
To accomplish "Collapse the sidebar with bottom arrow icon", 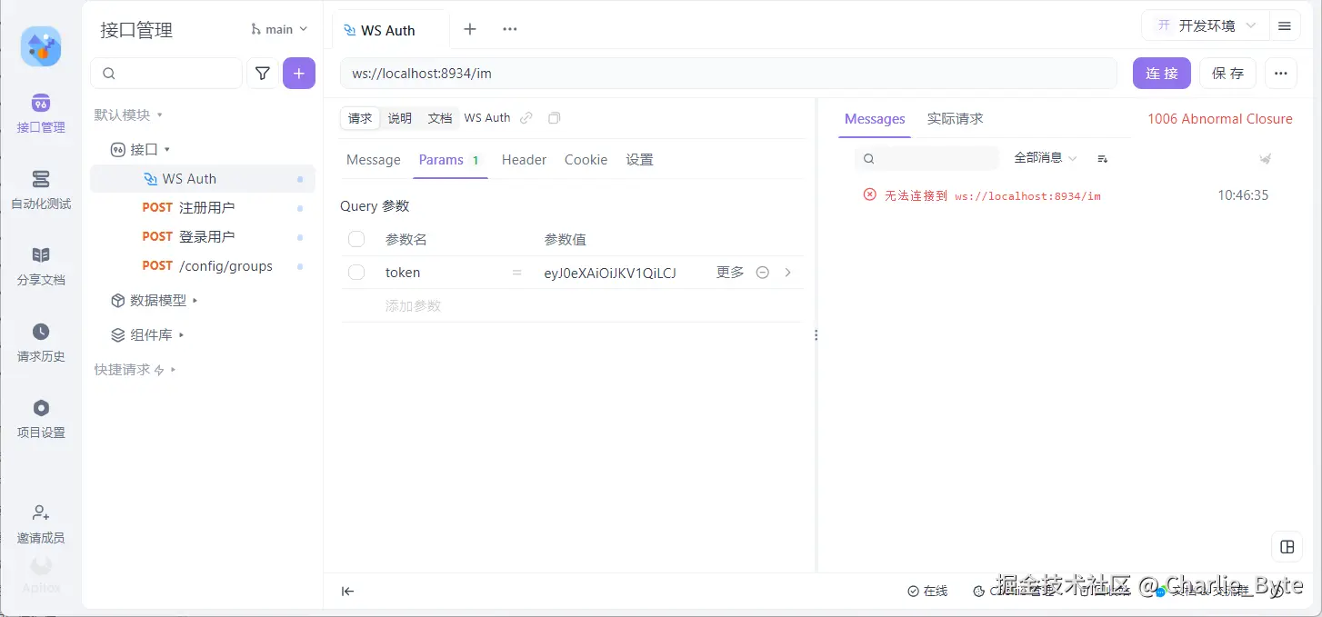I will point(347,592).
